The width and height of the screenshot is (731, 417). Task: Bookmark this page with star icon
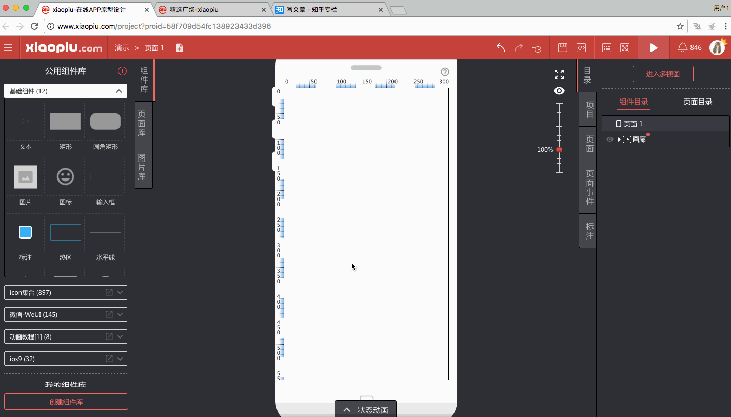(680, 26)
